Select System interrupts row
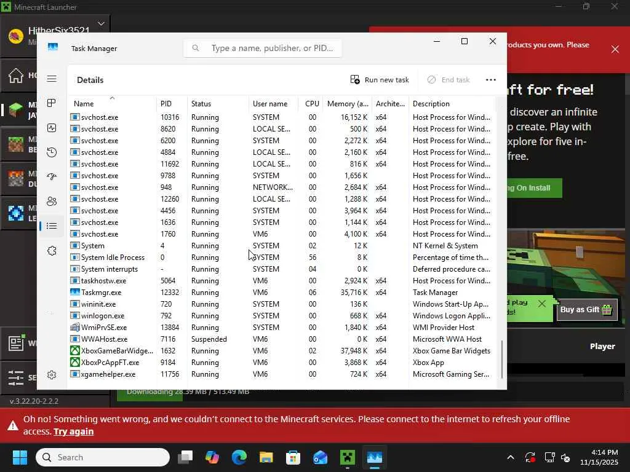630x472 pixels. [x=282, y=269]
